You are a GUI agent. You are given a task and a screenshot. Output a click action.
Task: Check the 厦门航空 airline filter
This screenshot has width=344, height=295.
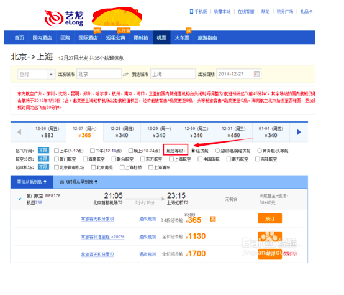coord(57,159)
